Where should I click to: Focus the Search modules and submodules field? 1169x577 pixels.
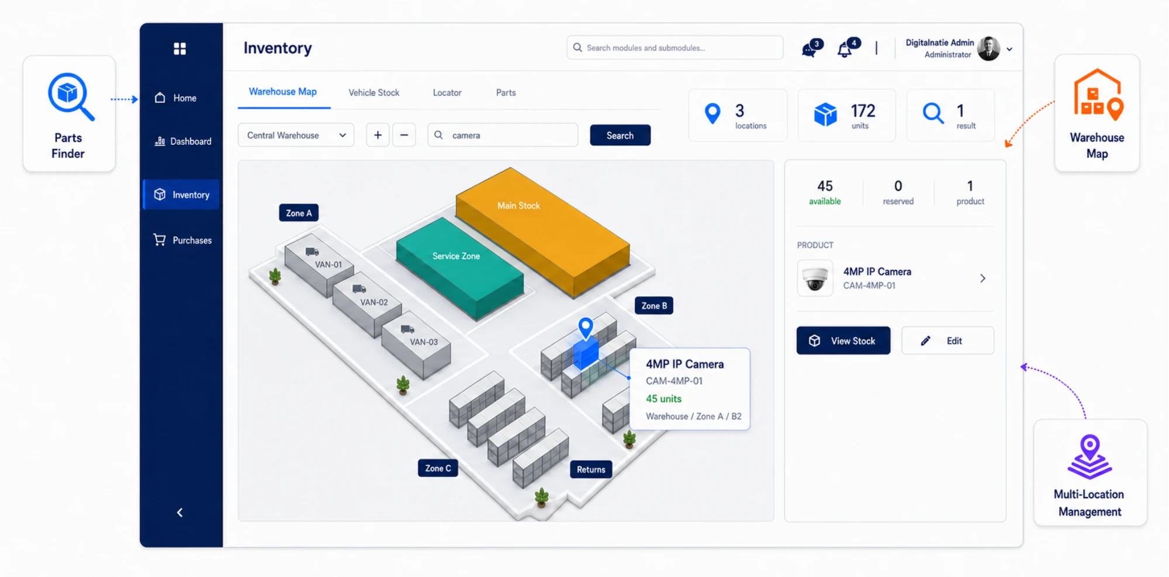675,47
